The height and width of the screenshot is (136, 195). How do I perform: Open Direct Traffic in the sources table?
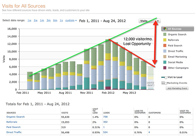tap(14, 132)
